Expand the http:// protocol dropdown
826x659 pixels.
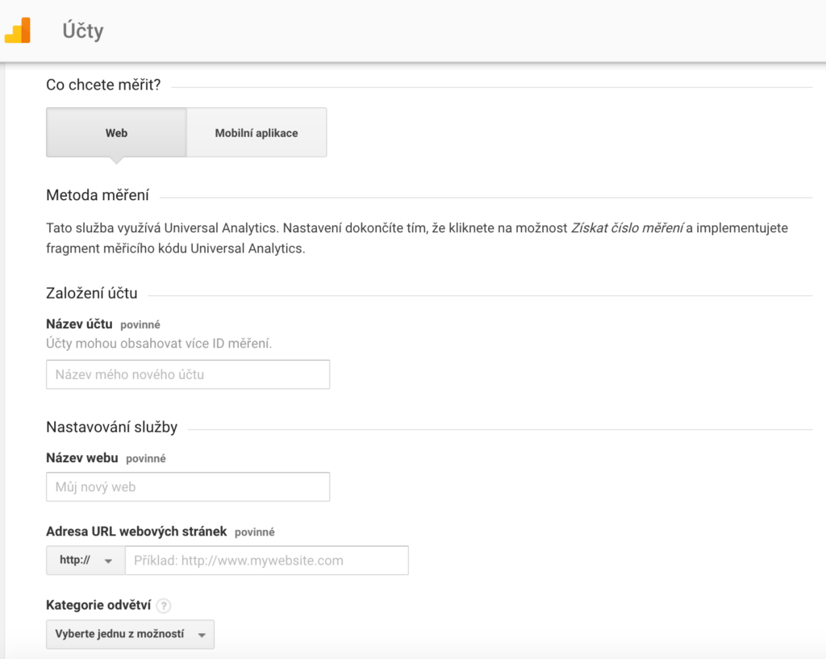point(86,561)
